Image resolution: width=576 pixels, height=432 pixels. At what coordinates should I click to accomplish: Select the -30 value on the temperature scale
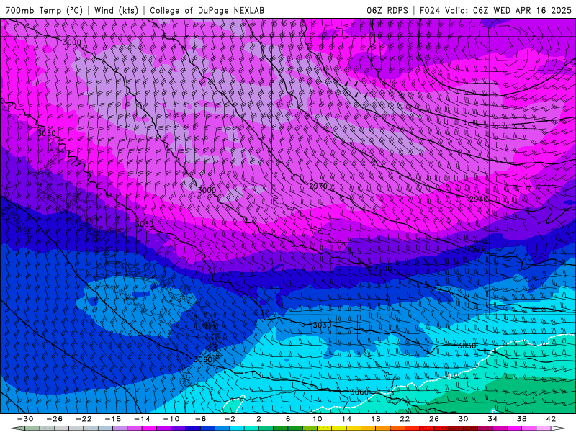pos(25,419)
